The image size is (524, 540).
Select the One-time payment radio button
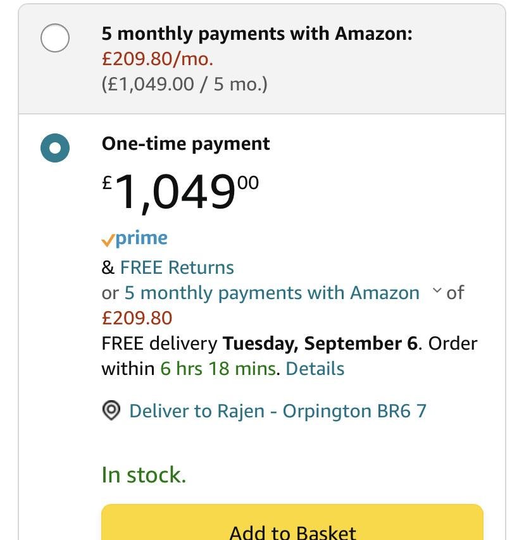coord(55,148)
